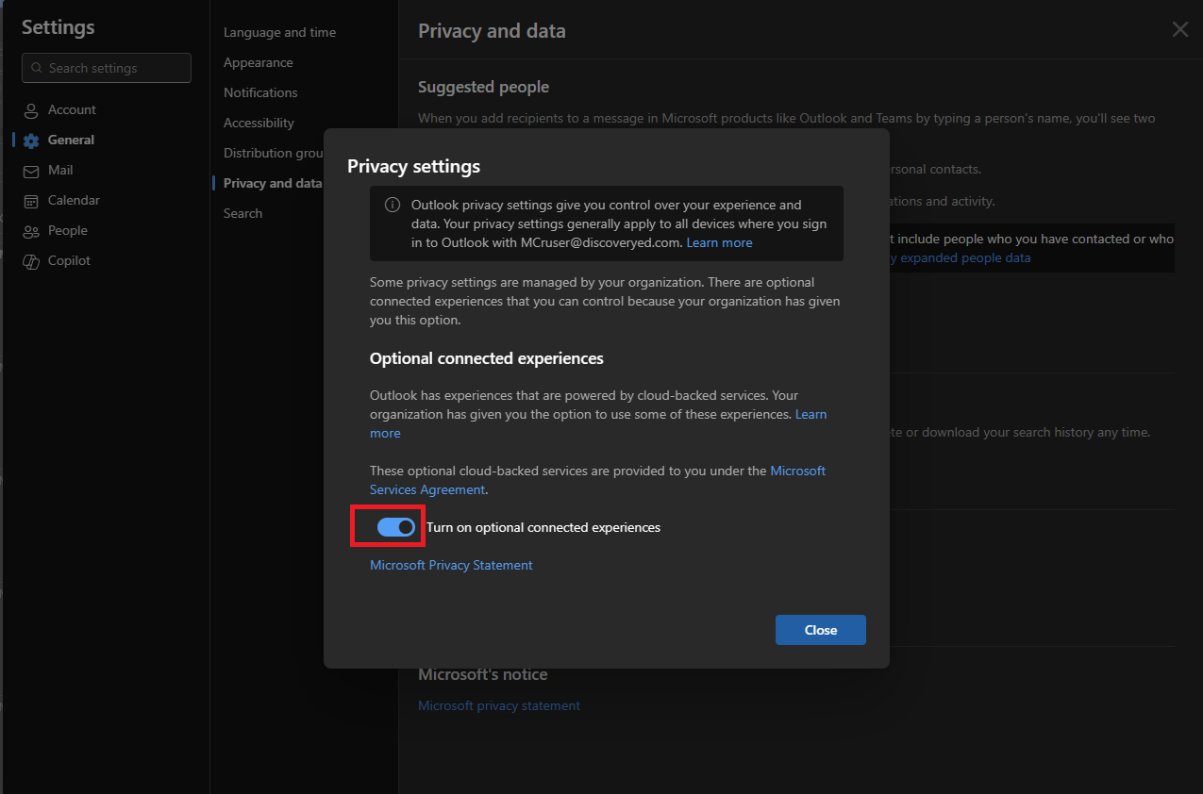The height and width of the screenshot is (794, 1203).
Task: Close the Settings panel with X
Action: [1179, 29]
